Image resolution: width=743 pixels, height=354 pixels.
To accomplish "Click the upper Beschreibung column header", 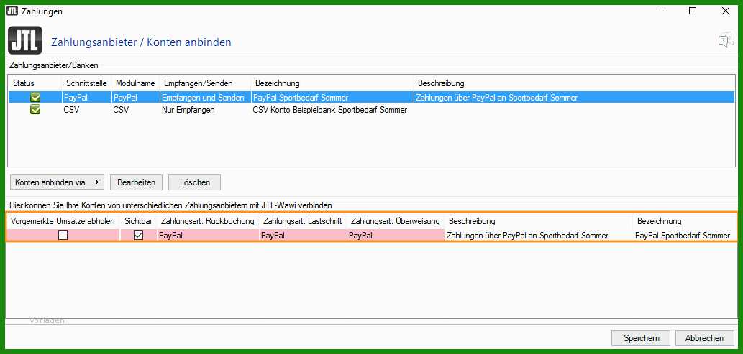I will [441, 83].
